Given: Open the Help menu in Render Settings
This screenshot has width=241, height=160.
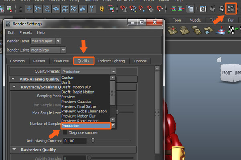Looking at the screenshot, I should [41, 32].
